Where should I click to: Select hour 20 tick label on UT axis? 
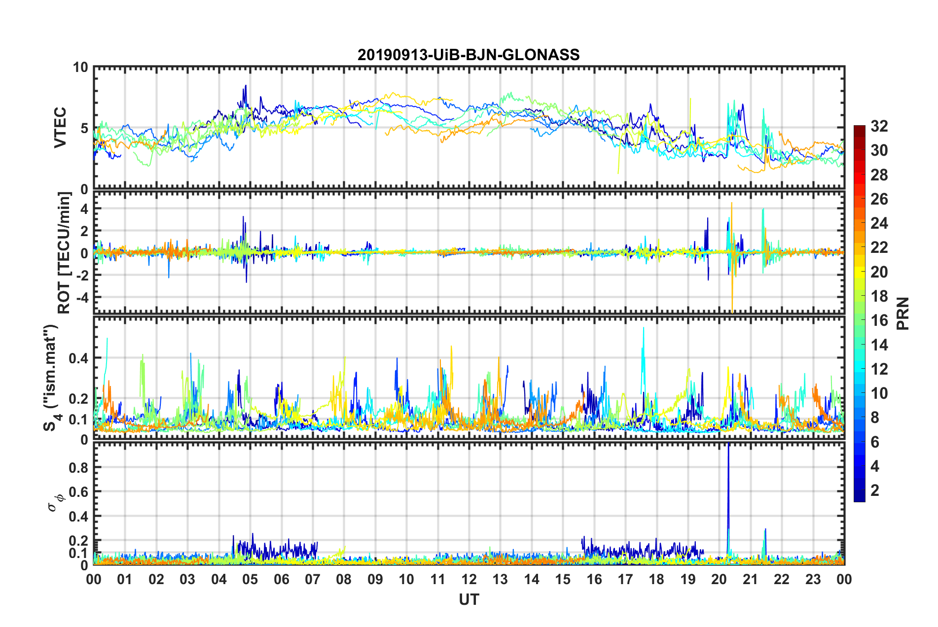point(719,579)
